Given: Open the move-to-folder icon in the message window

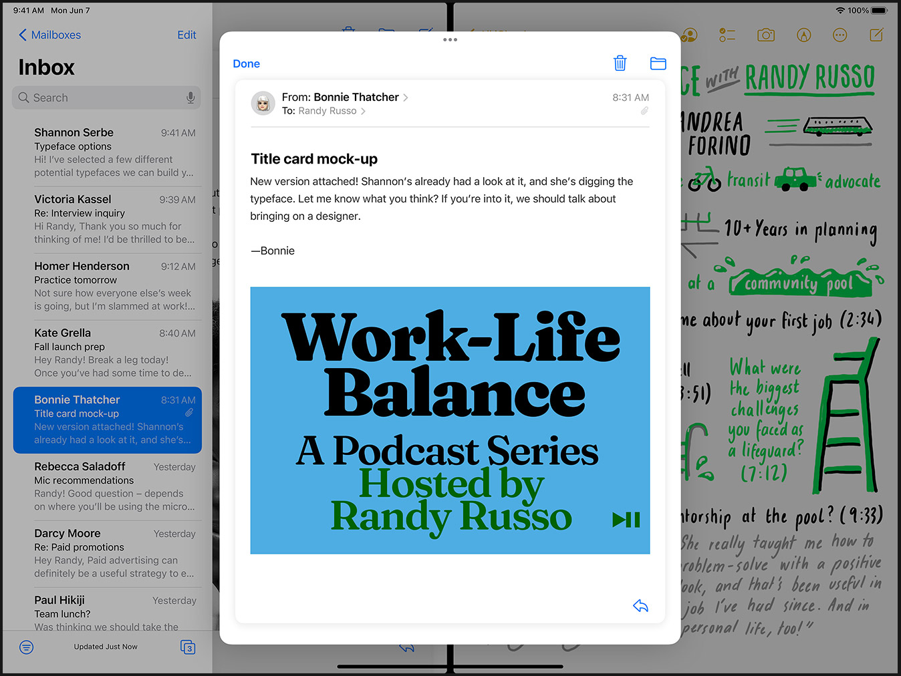Looking at the screenshot, I should pos(658,63).
